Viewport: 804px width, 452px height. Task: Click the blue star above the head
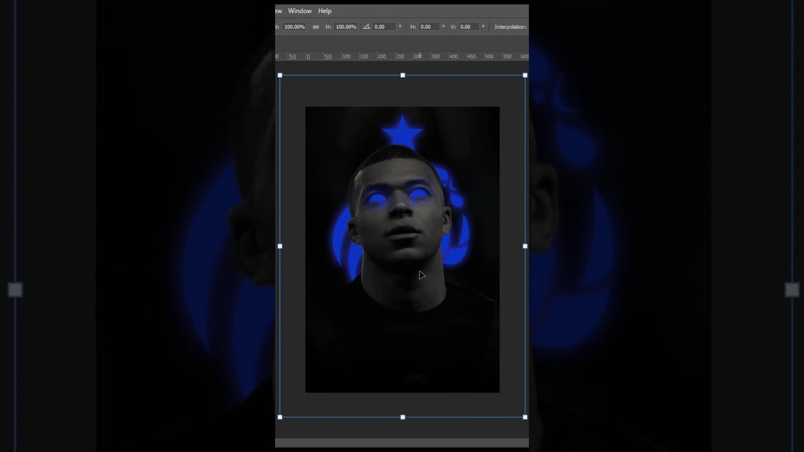402,132
